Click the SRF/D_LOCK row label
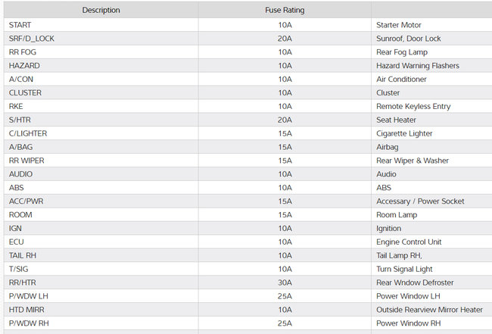Image resolution: width=492 pixels, height=334 pixels. click(x=32, y=39)
